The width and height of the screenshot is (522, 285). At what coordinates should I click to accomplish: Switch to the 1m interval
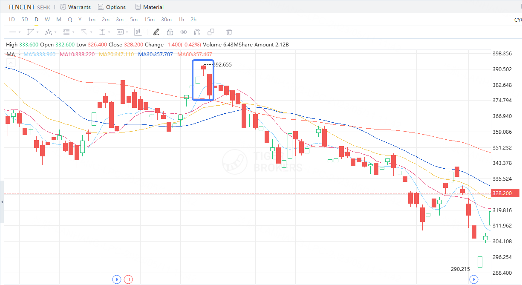(x=92, y=20)
